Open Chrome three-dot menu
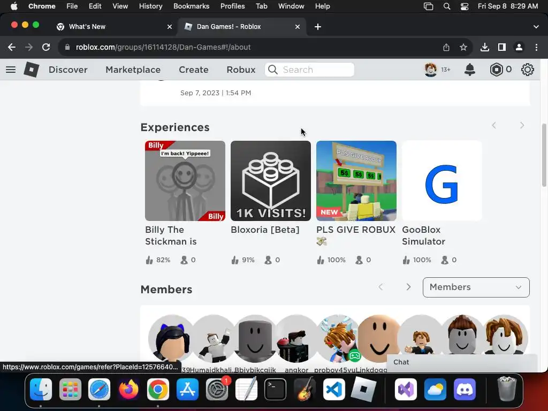 [536, 47]
